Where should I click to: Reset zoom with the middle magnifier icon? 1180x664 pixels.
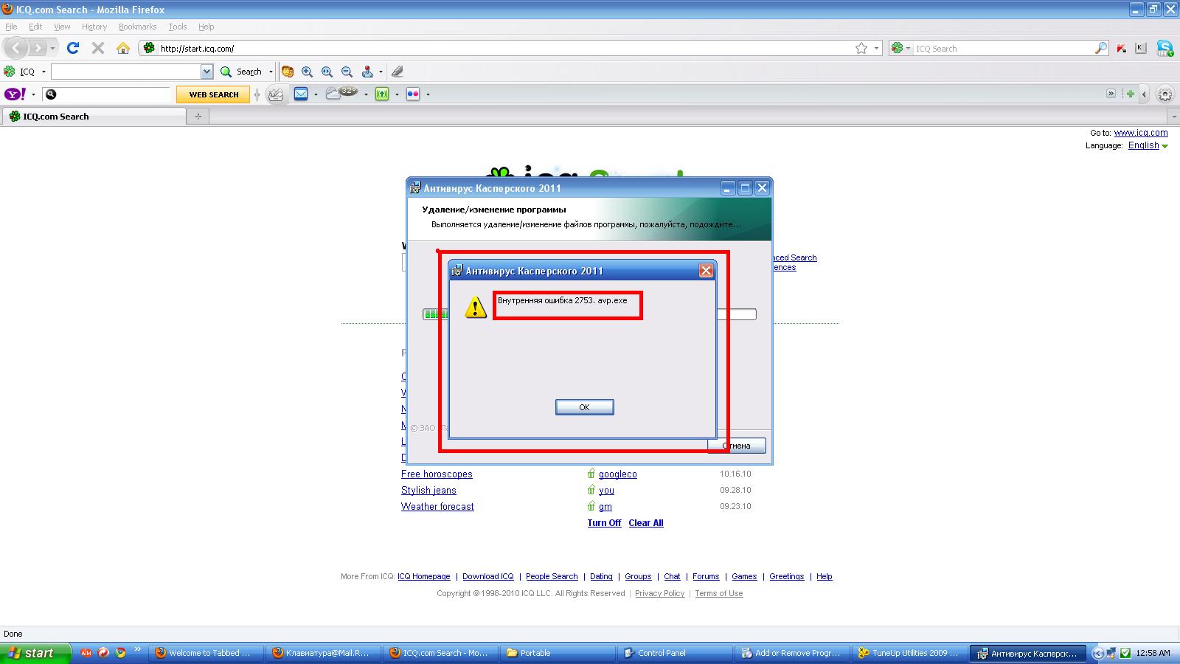tap(327, 72)
